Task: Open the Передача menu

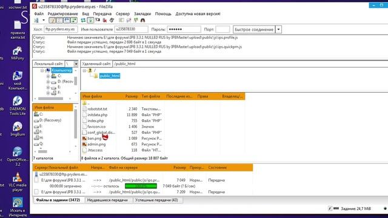Action: coord(102,14)
